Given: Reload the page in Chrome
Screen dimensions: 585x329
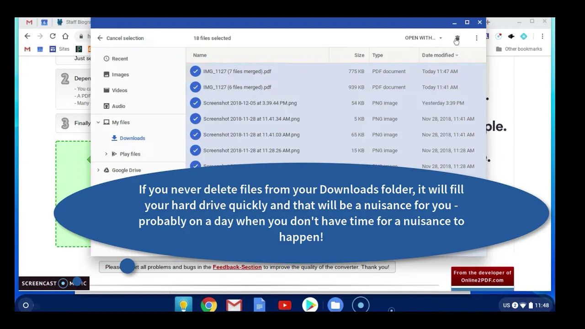Looking at the screenshot, I should tap(53, 36).
